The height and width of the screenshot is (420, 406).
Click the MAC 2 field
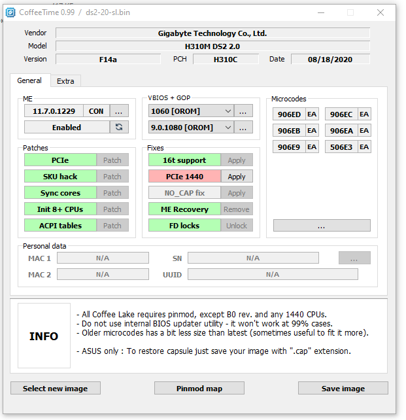point(103,274)
